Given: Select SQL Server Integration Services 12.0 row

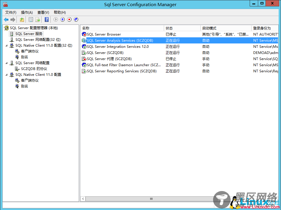Looking at the screenshot, I should point(179,47).
